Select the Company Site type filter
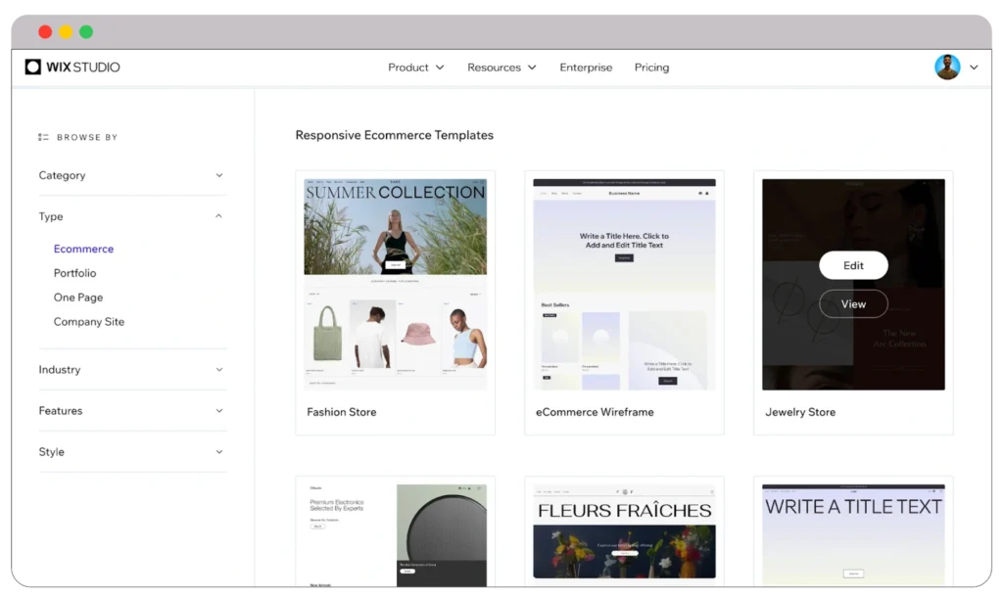This screenshot has width=1003, height=596. pos(89,321)
